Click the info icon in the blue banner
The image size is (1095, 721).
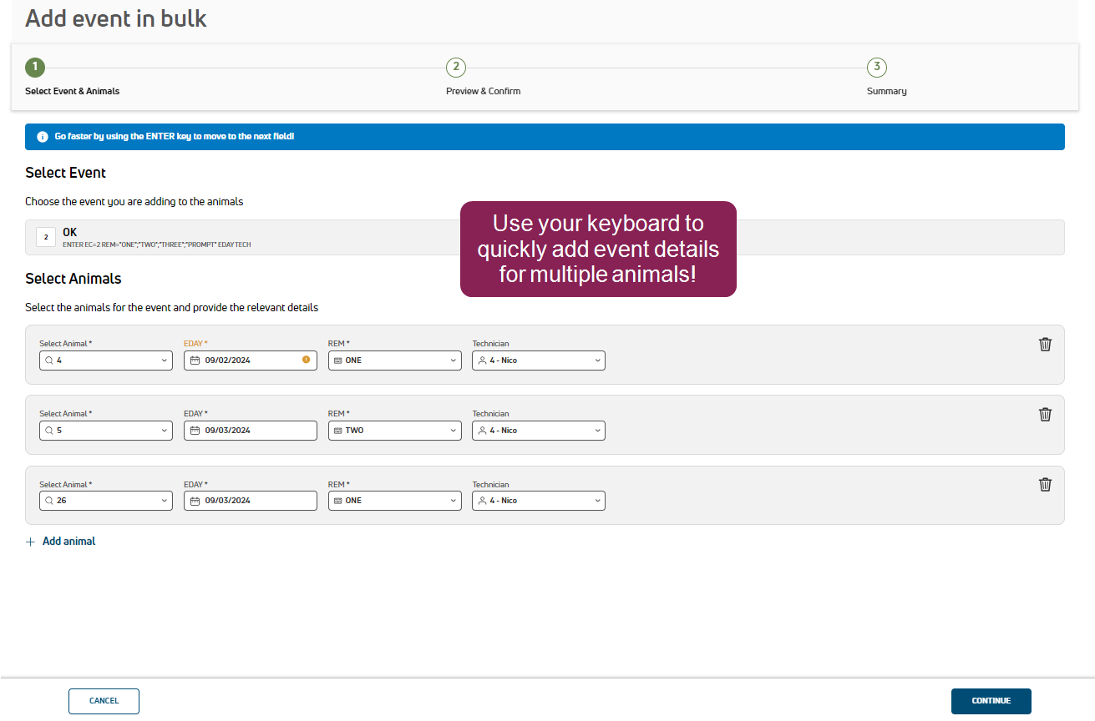click(43, 137)
